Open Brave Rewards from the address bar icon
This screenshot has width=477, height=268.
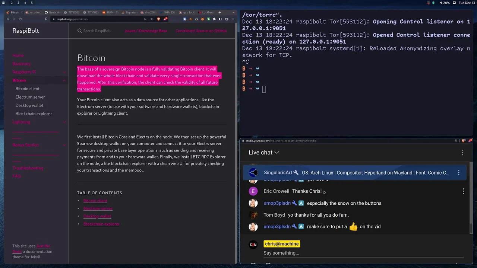click(165, 19)
